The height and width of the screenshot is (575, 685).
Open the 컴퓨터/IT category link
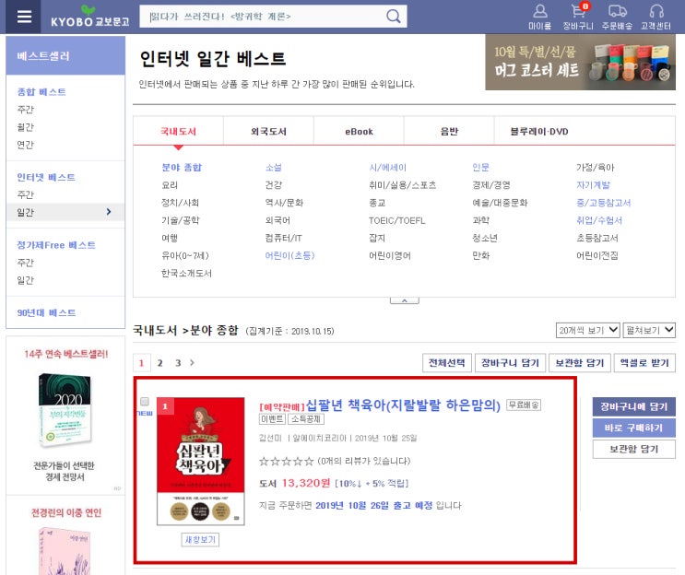pos(284,238)
